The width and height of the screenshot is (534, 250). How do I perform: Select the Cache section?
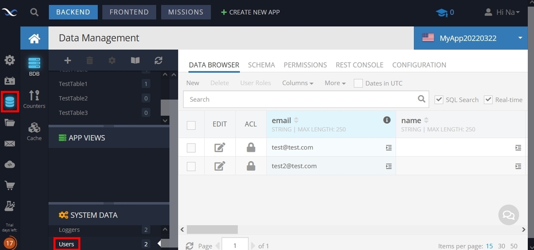click(x=34, y=131)
